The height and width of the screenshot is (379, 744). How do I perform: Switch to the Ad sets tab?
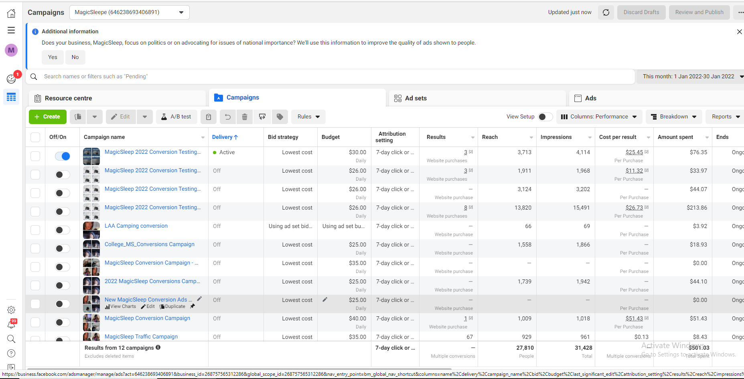click(416, 98)
